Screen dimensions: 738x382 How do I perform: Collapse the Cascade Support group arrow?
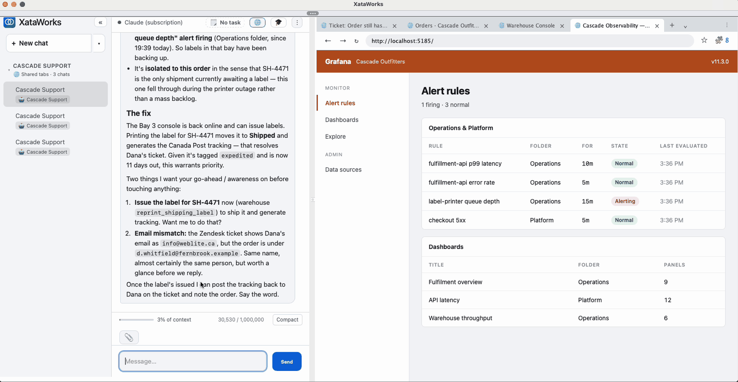(x=9, y=70)
